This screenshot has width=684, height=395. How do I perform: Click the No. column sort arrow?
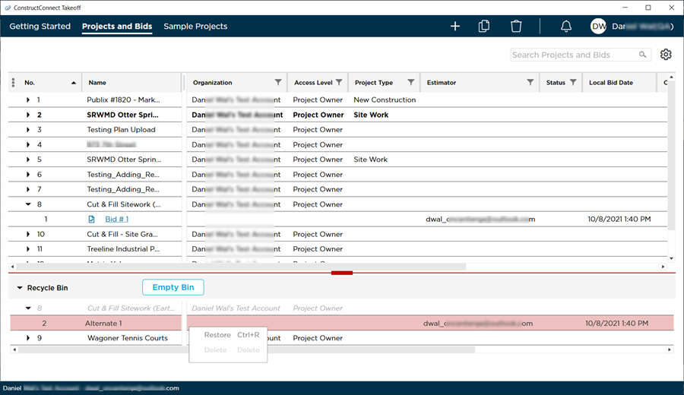[73, 83]
